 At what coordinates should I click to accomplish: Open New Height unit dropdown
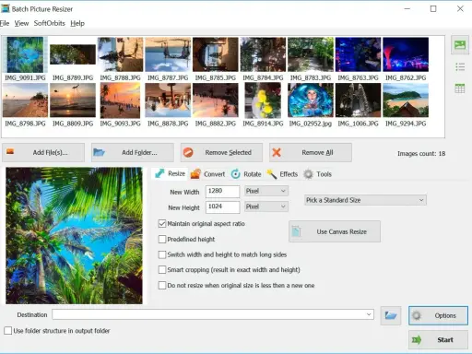[266, 206]
